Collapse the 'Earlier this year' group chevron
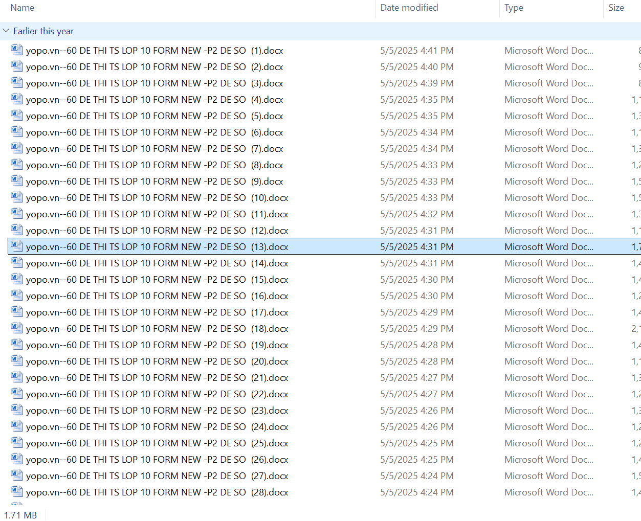 [6, 31]
